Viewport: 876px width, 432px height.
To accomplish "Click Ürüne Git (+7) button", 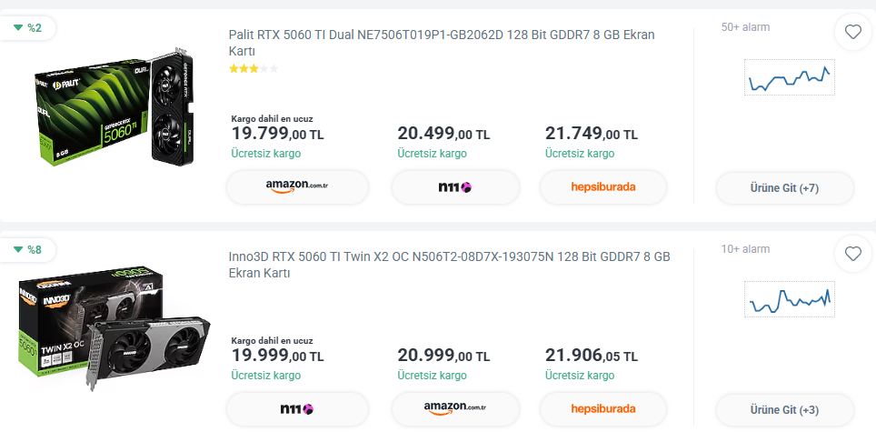I will click(x=784, y=187).
